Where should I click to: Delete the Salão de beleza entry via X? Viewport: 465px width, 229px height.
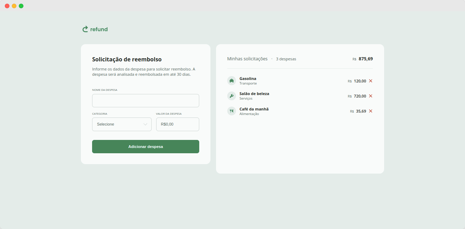(x=371, y=96)
